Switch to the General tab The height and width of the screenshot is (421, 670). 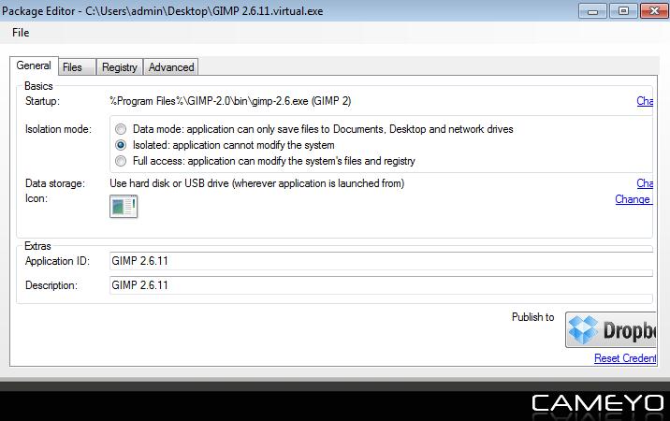(x=34, y=65)
